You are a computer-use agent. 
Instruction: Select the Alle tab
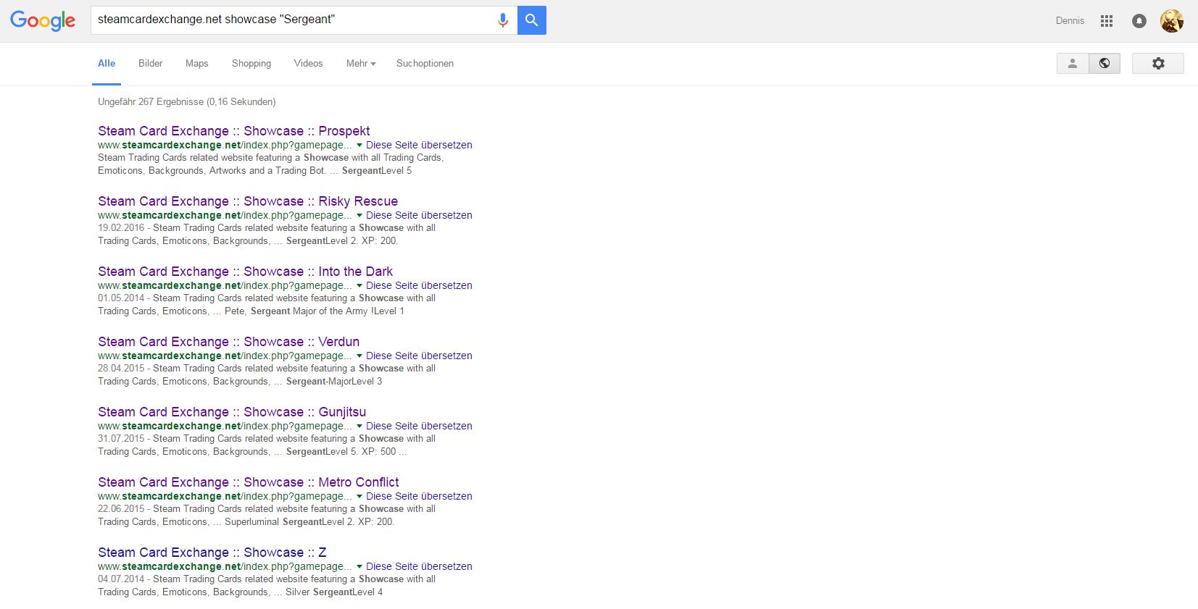click(x=107, y=64)
